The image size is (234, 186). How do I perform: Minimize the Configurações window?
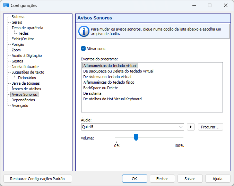click(194, 5)
